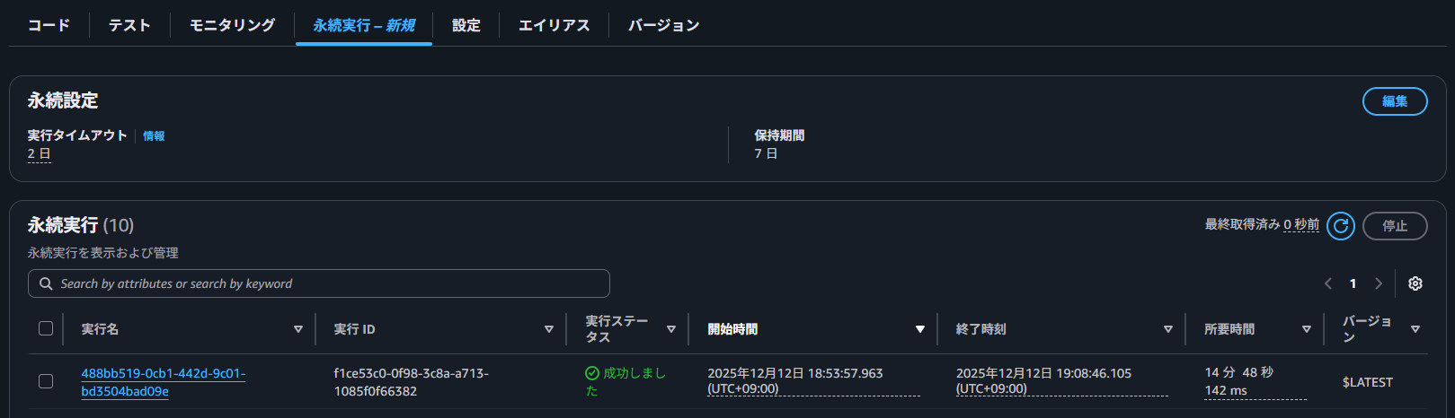Click the refresh executions icon
The image size is (1455, 418).
click(x=1340, y=226)
